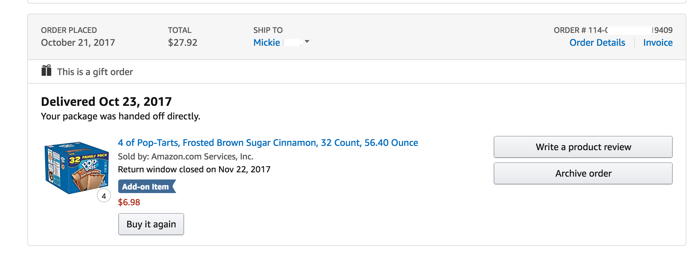The height and width of the screenshot is (256, 700).
Task: Archive this order
Action: click(x=583, y=173)
